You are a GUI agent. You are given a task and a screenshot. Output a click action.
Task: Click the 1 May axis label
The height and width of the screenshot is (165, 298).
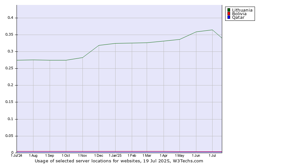point(179,155)
